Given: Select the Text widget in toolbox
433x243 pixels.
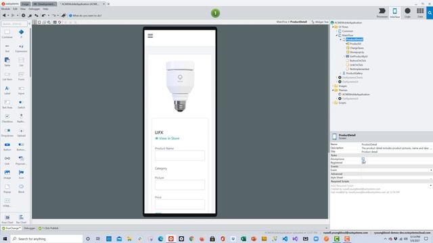Looking at the screenshot, I should pyautogui.click(x=7, y=48).
